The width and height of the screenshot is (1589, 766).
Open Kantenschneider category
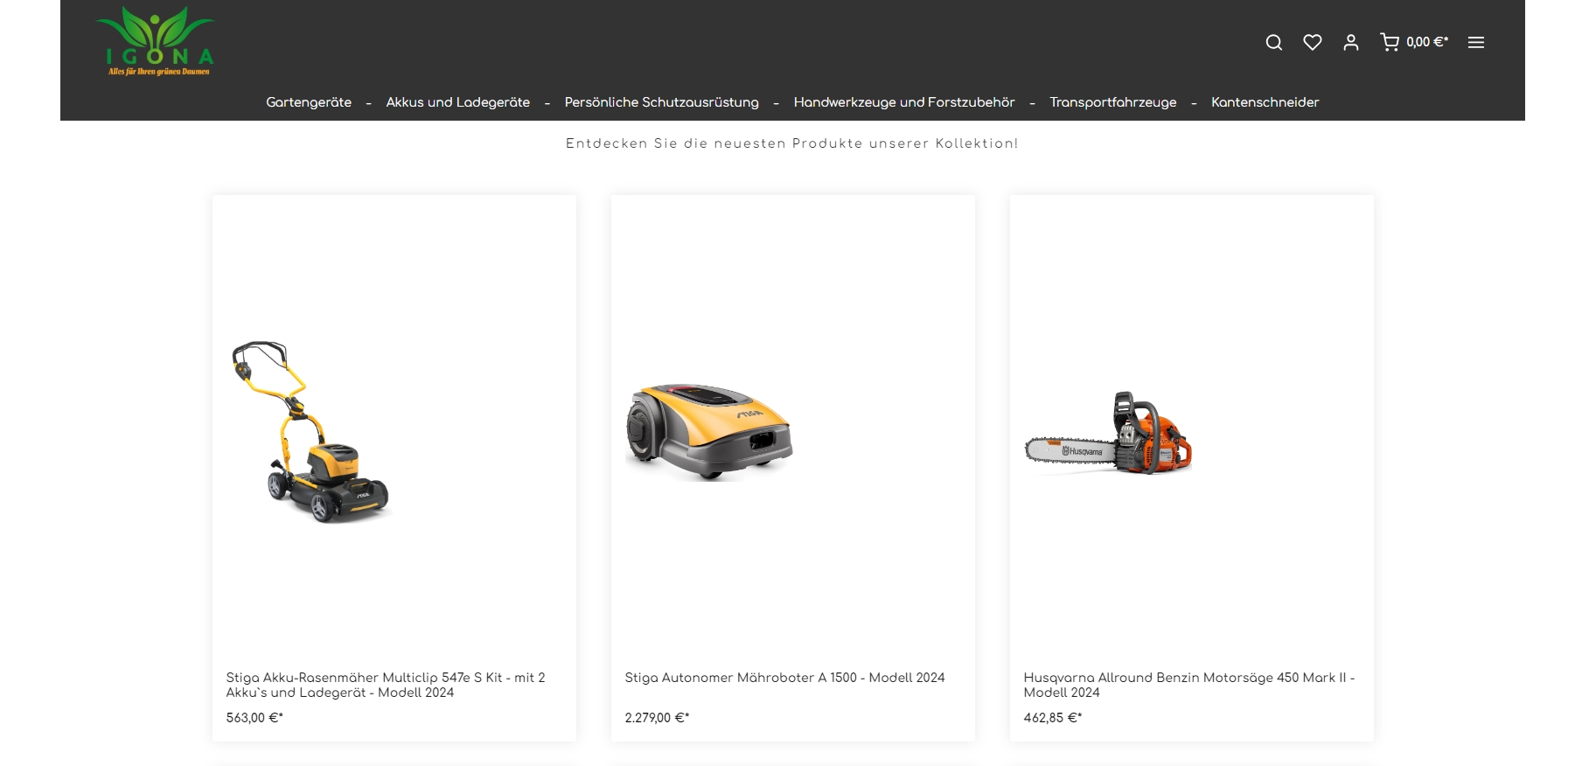(x=1265, y=102)
